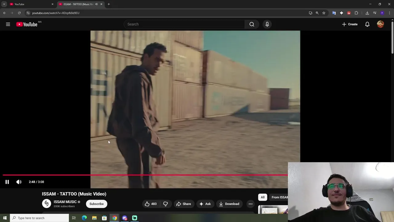The width and height of the screenshot is (394, 222).
Task: Open the Chrome profile Y avatar
Action: coord(382,13)
